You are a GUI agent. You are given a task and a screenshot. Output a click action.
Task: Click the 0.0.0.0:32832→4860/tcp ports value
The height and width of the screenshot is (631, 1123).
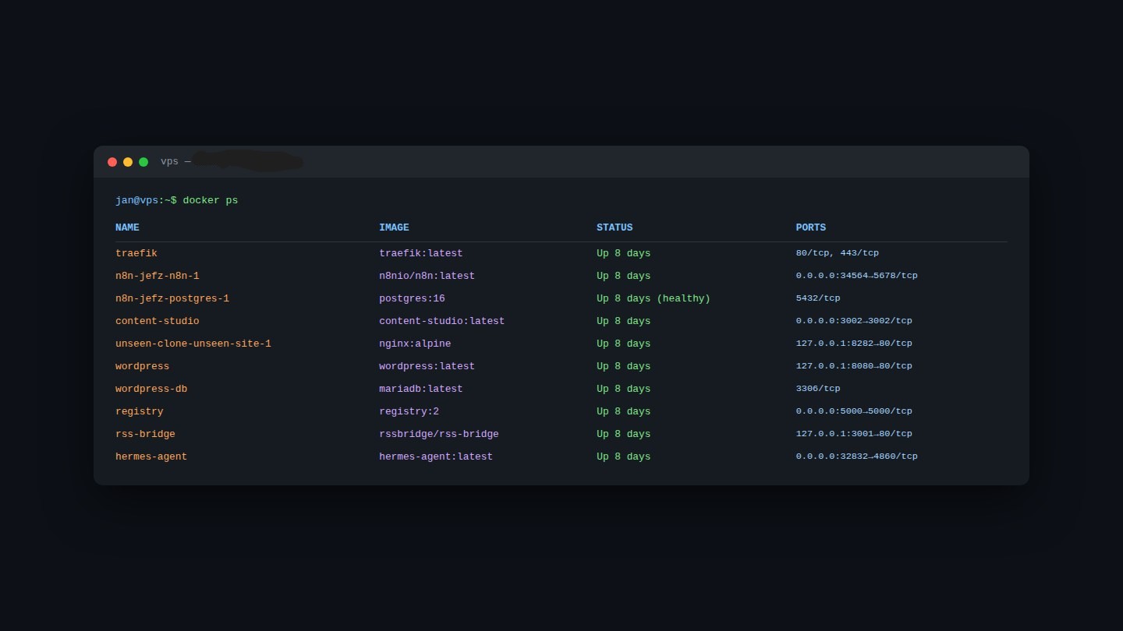(857, 457)
